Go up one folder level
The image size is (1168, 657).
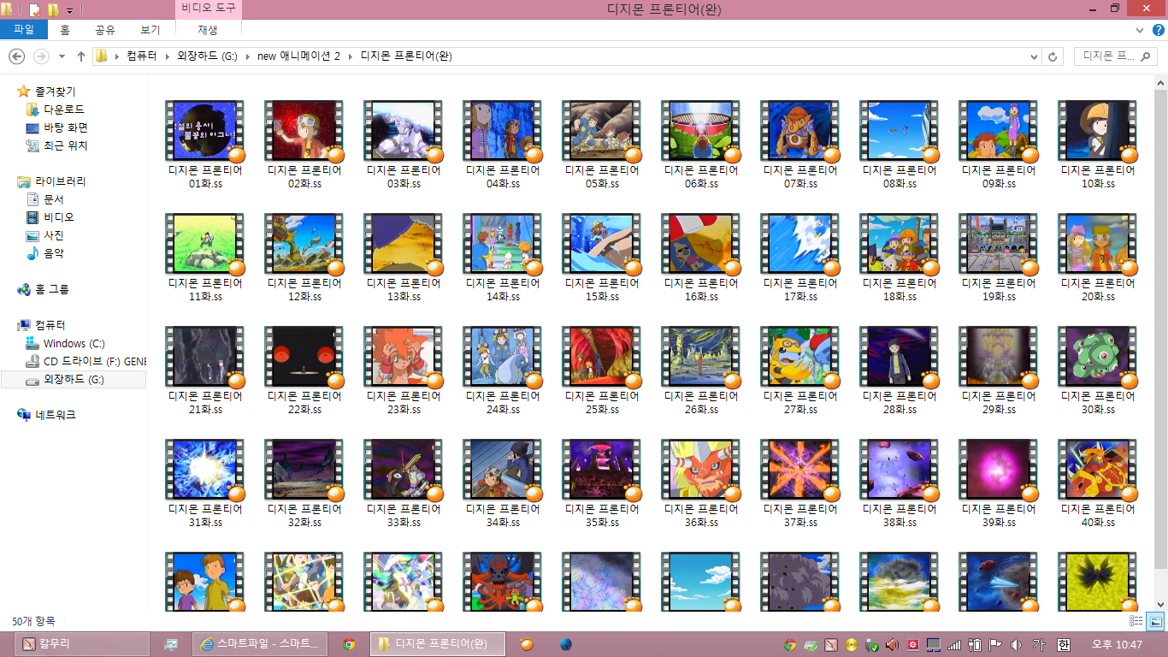[81, 56]
